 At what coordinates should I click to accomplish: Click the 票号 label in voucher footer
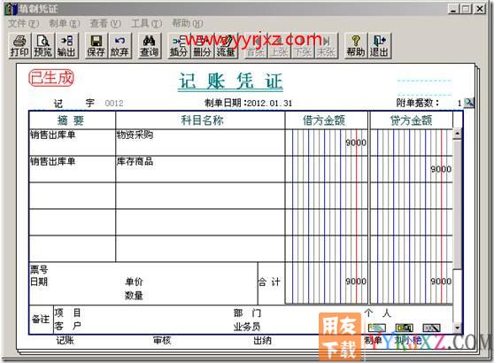[39, 270]
